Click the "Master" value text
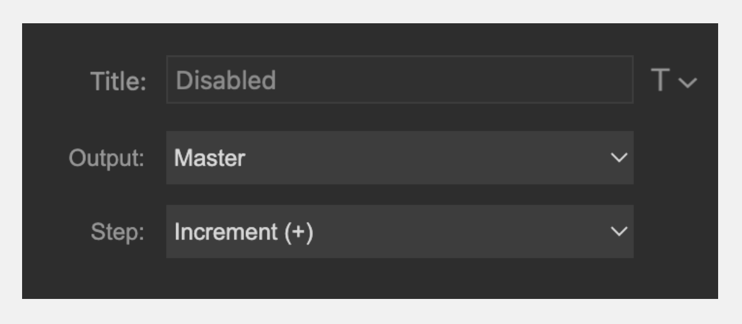Viewport: 742px width, 324px height. point(210,158)
